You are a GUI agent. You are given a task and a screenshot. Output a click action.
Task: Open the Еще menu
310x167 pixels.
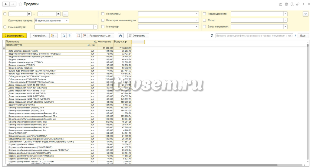tap(304, 36)
